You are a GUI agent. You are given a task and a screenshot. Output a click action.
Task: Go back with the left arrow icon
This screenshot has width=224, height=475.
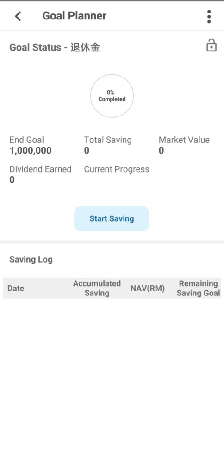(18, 16)
